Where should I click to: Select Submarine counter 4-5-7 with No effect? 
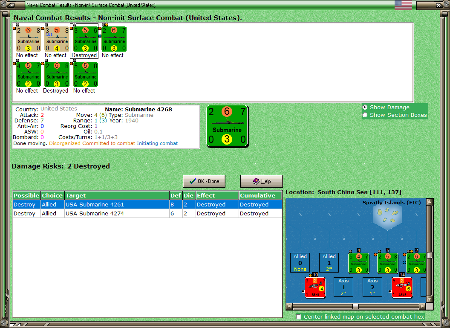click(x=28, y=74)
